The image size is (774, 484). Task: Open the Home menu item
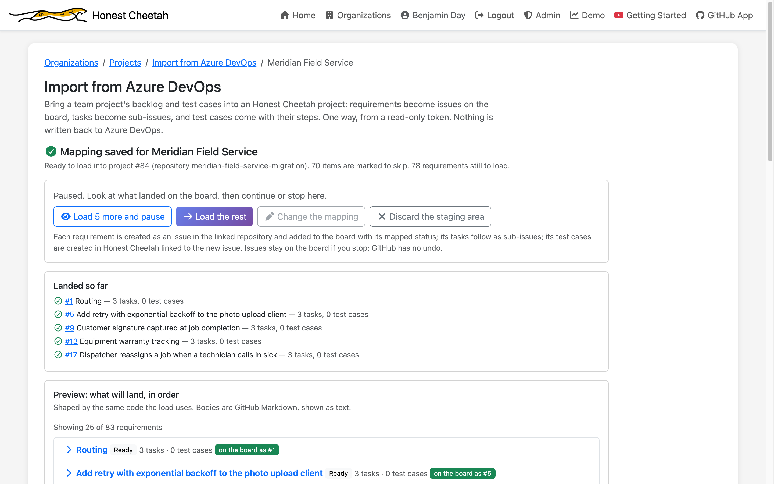pyautogui.click(x=298, y=15)
